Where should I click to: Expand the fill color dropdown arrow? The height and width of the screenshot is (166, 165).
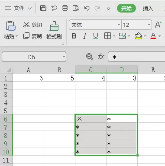click(145, 36)
